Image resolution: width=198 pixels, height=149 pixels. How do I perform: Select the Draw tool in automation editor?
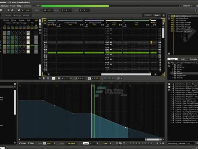22,143
